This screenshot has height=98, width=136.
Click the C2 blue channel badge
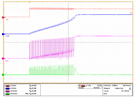(x=8, y=88)
